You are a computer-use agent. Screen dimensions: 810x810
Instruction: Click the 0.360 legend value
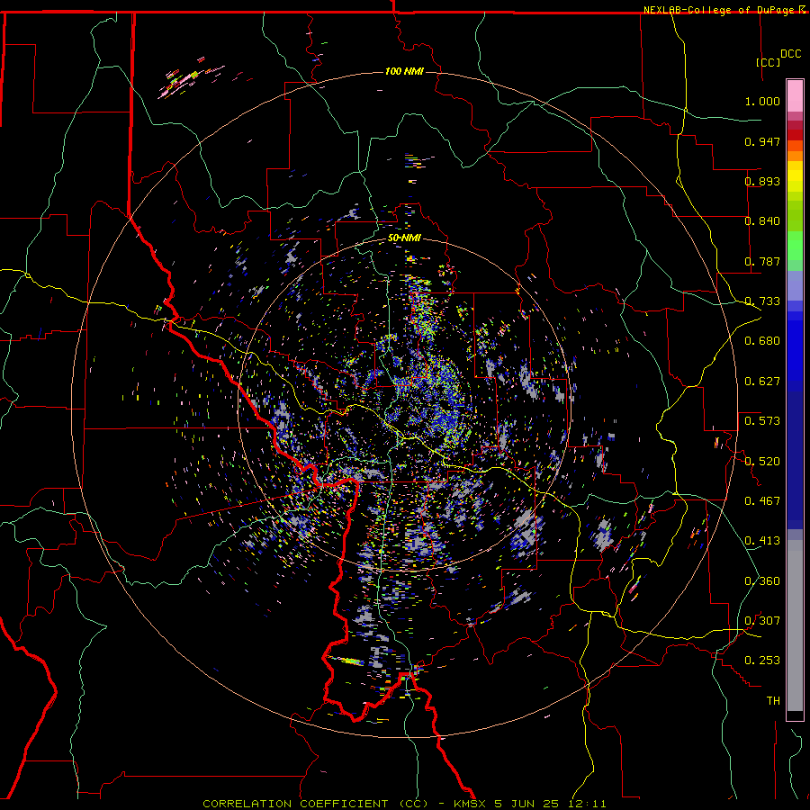pos(762,581)
